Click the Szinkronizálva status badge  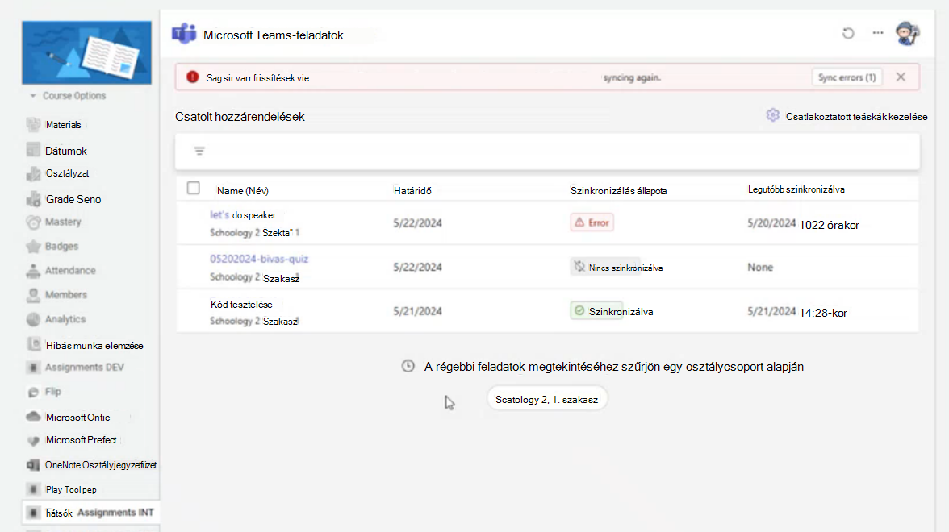pyautogui.click(x=612, y=311)
